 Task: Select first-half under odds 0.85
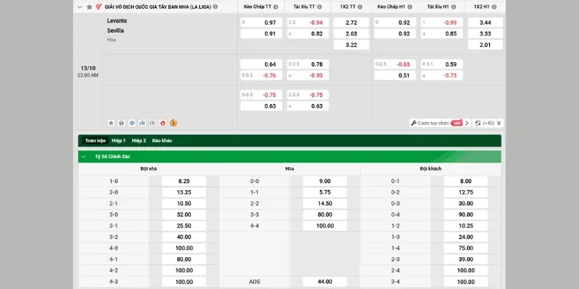tap(441, 33)
